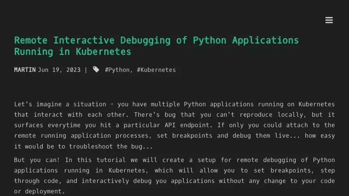The height and width of the screenshot is (196, 349).
Task: Open the #Kubernetes tag link
Action: pyautogui.click(x=156, y=70)
